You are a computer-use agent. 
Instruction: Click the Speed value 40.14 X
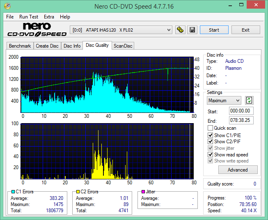(249, 211)
